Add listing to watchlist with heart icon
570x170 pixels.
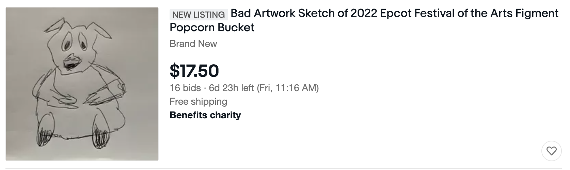click(551, 151)
